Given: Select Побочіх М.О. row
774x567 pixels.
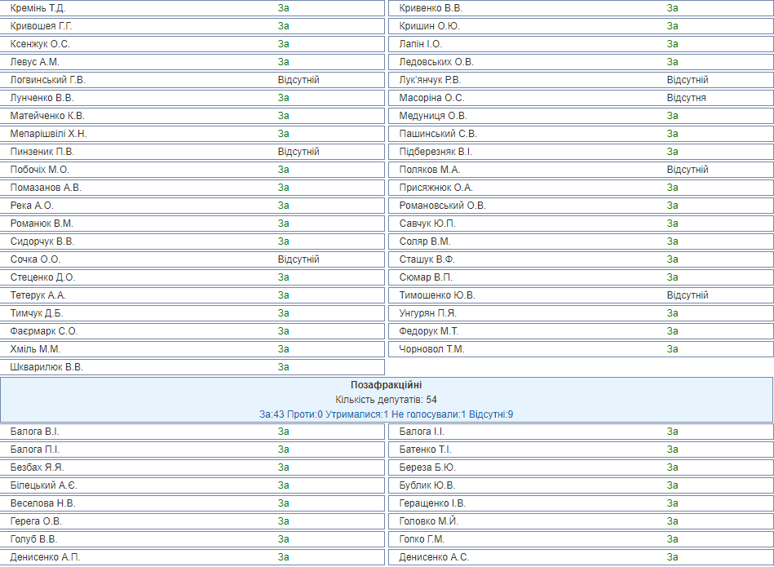Looking at the screenshot, I should [x=192, y=170].
